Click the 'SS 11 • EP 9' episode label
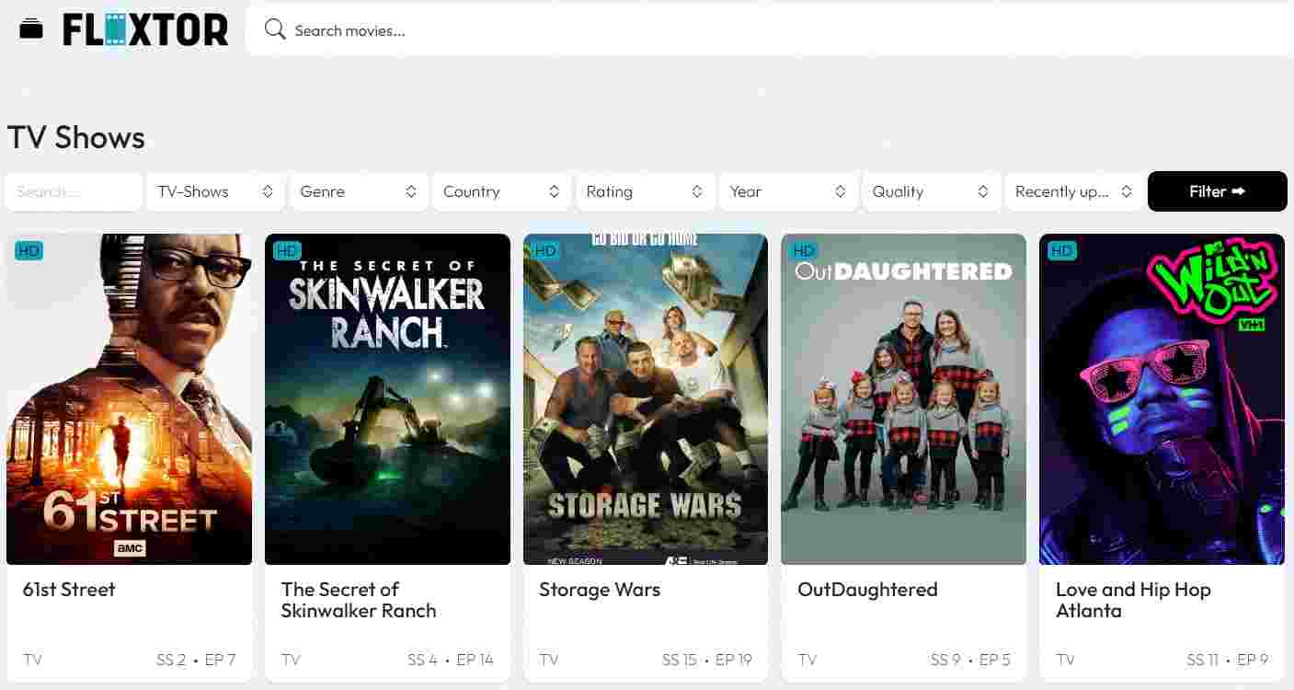Viewport: 1294px width, 690px height. coord(1228,660)
